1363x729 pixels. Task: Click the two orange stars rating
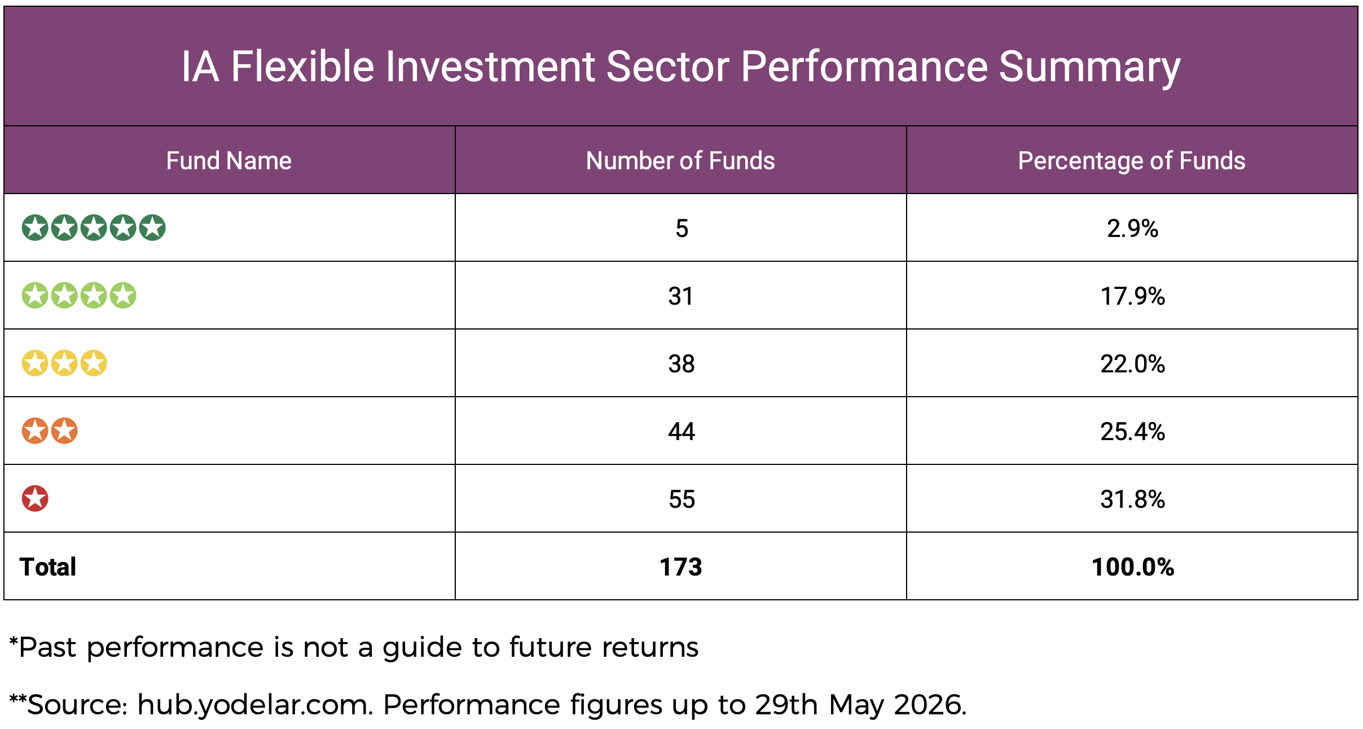click(50, 431)
